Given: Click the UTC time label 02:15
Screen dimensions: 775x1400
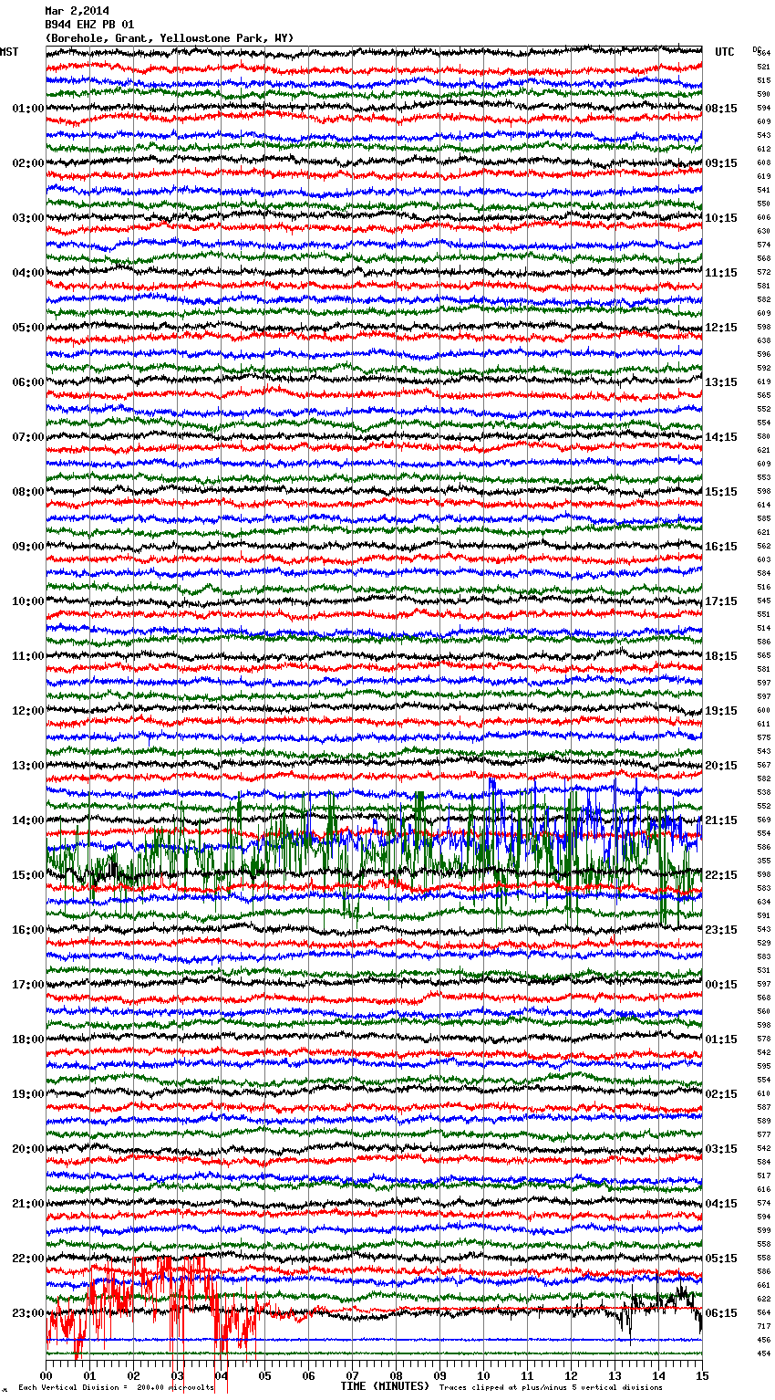Looking at the screenshot, I should (721, 1094).
